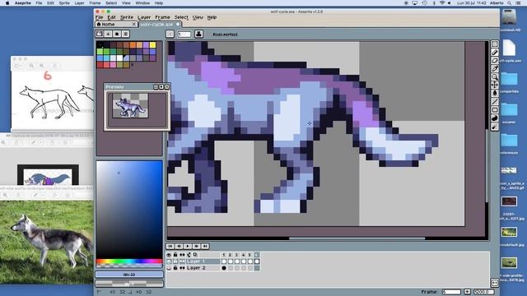This screenshot has height=296, width=527.
Task: Select Layer 2 cel in frame 1
Action: coord(224,268)
